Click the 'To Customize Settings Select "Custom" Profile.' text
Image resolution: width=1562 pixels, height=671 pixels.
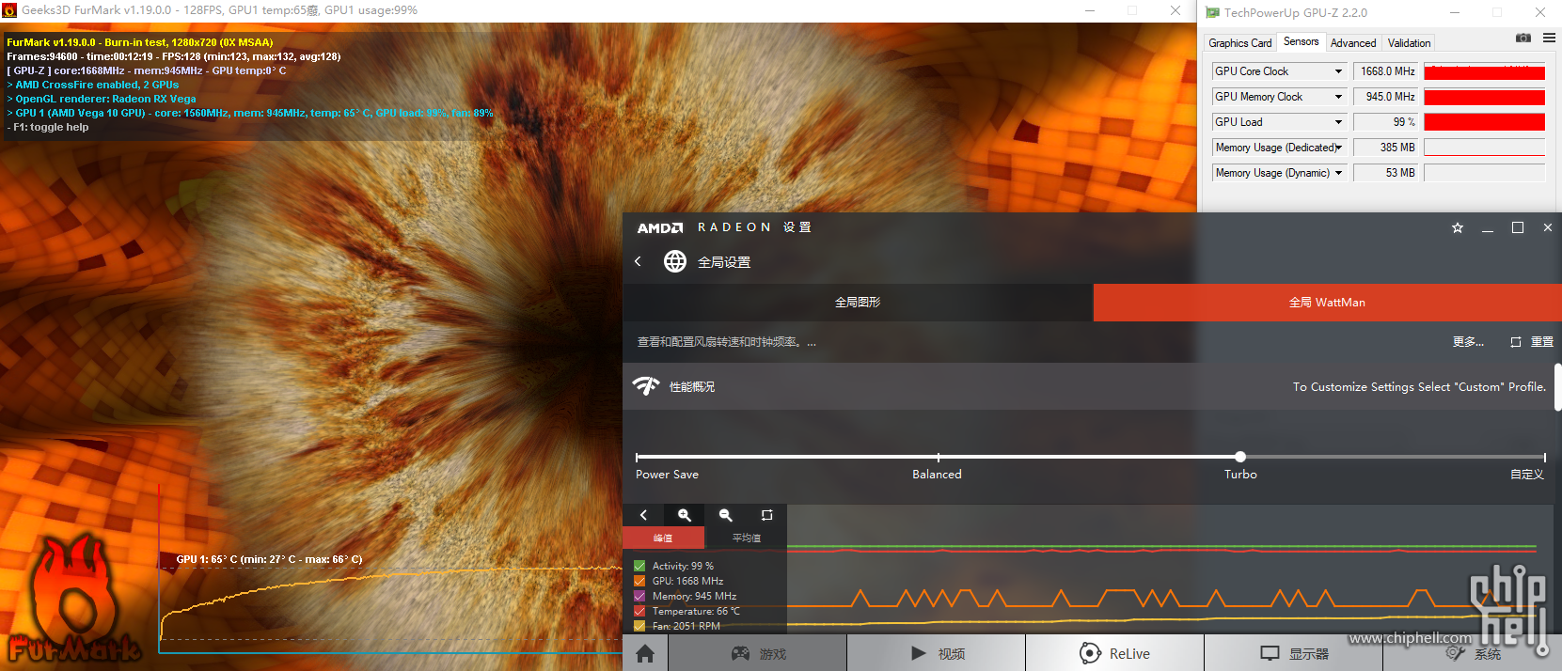click(x=1419, y=386)
